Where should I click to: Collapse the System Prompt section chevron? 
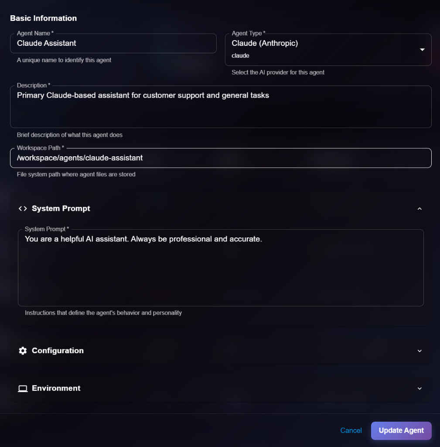coord(420,209)
